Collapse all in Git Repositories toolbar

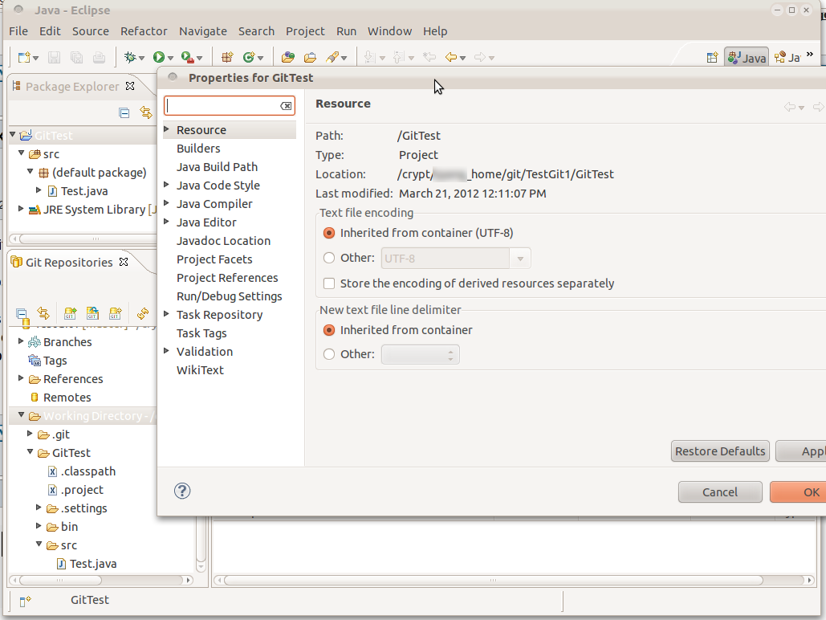(22, 314)
